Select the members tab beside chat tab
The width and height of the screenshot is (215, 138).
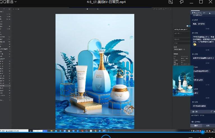pyautogui.click(x=208, y=126)
